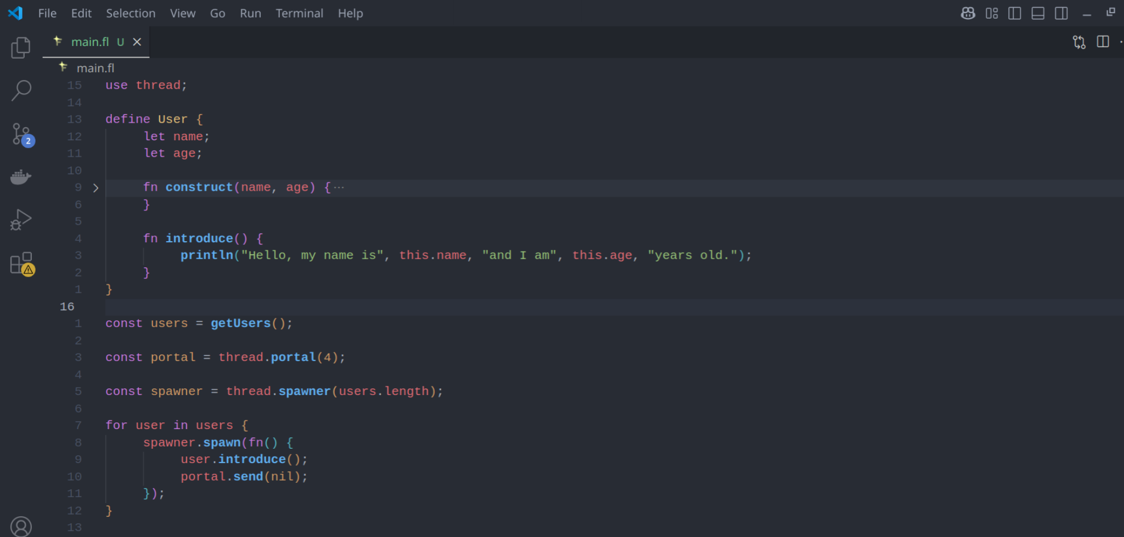Split the editor to the right

point(1103,42)
